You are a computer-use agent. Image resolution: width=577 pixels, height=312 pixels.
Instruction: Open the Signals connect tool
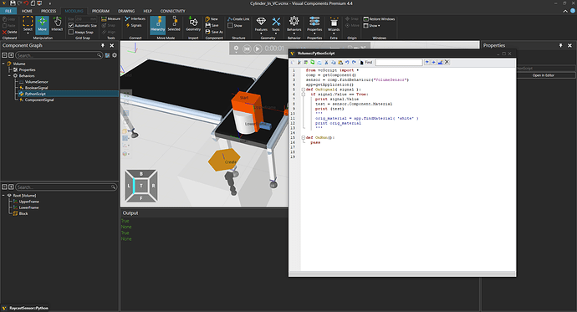click(134, 25)
